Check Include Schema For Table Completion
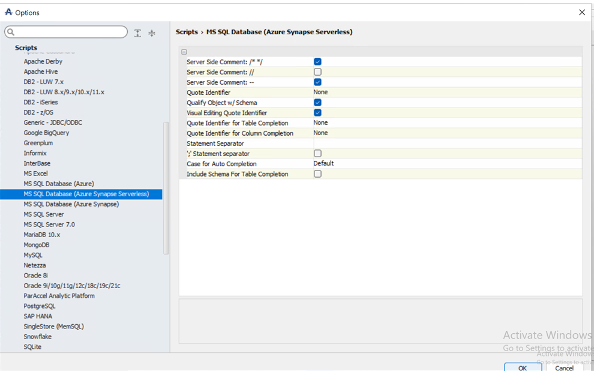The height and width of the screenshot is (371, 594). (x=317, y=174)
